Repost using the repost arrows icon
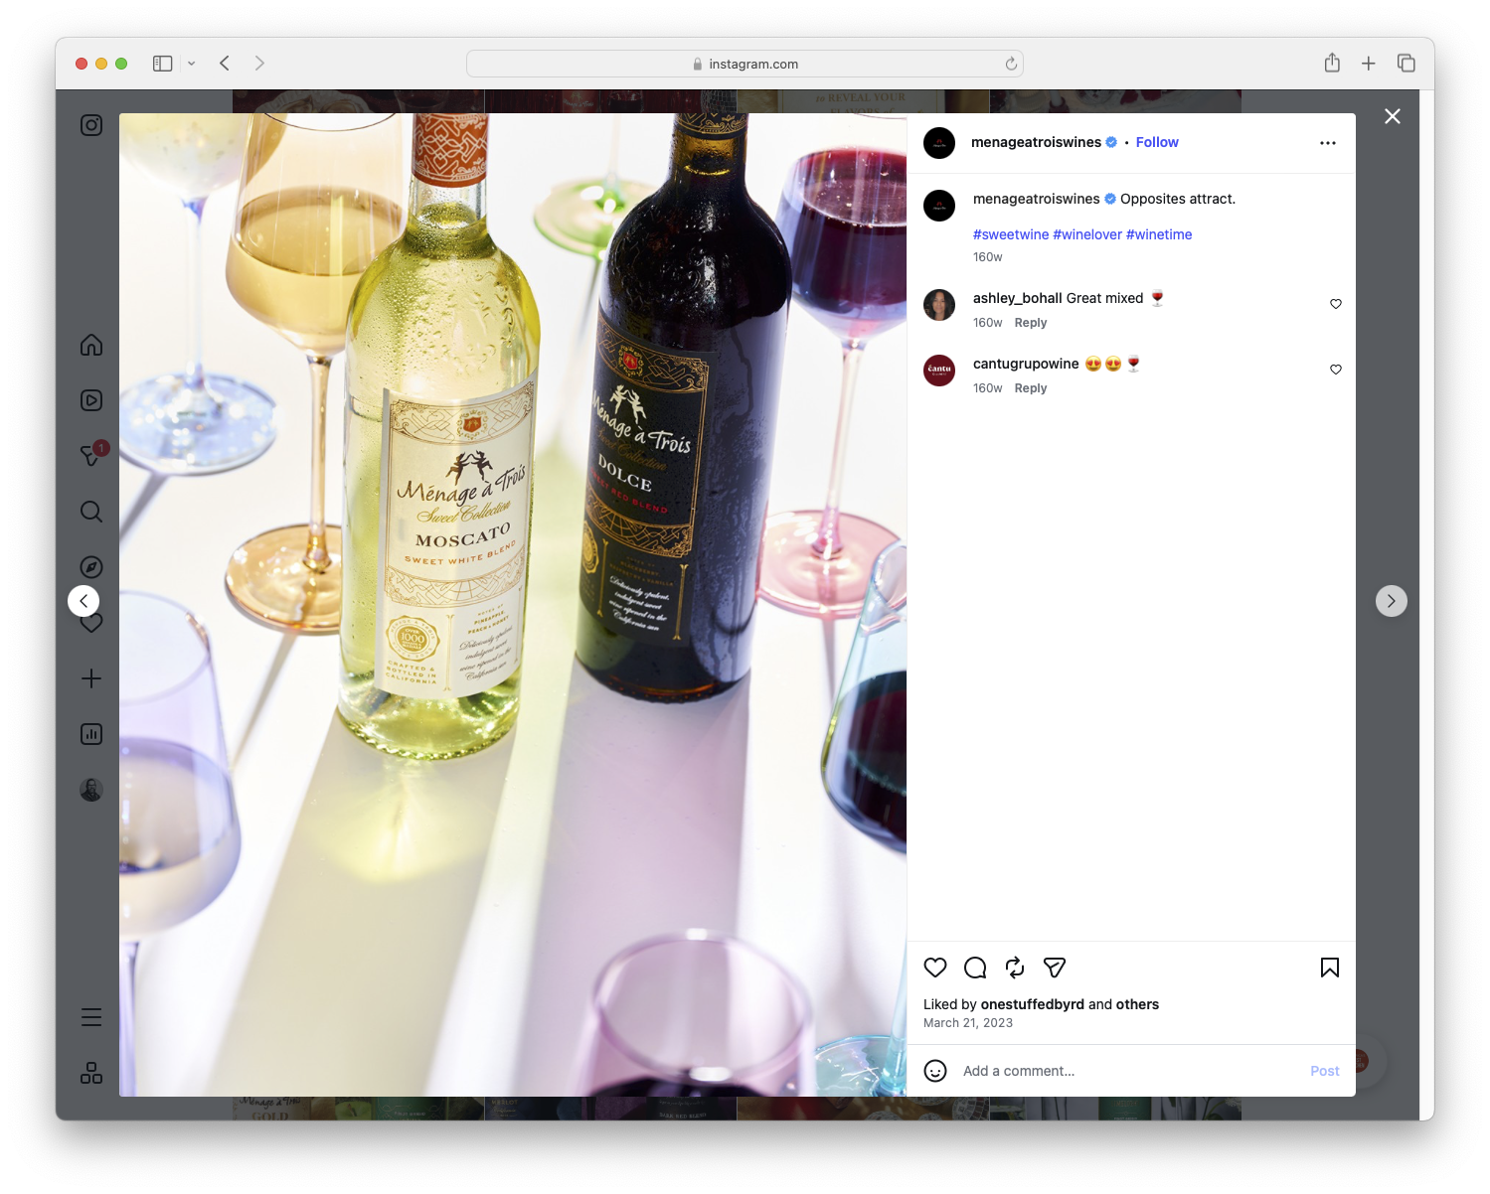 tap(1015, 968)
